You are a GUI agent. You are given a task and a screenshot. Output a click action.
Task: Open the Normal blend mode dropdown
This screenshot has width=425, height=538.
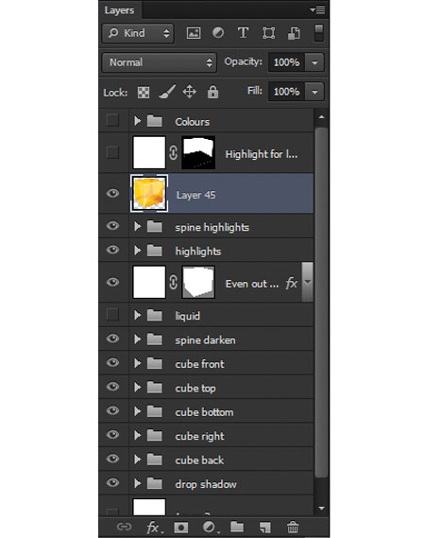[x=160, y=62]
